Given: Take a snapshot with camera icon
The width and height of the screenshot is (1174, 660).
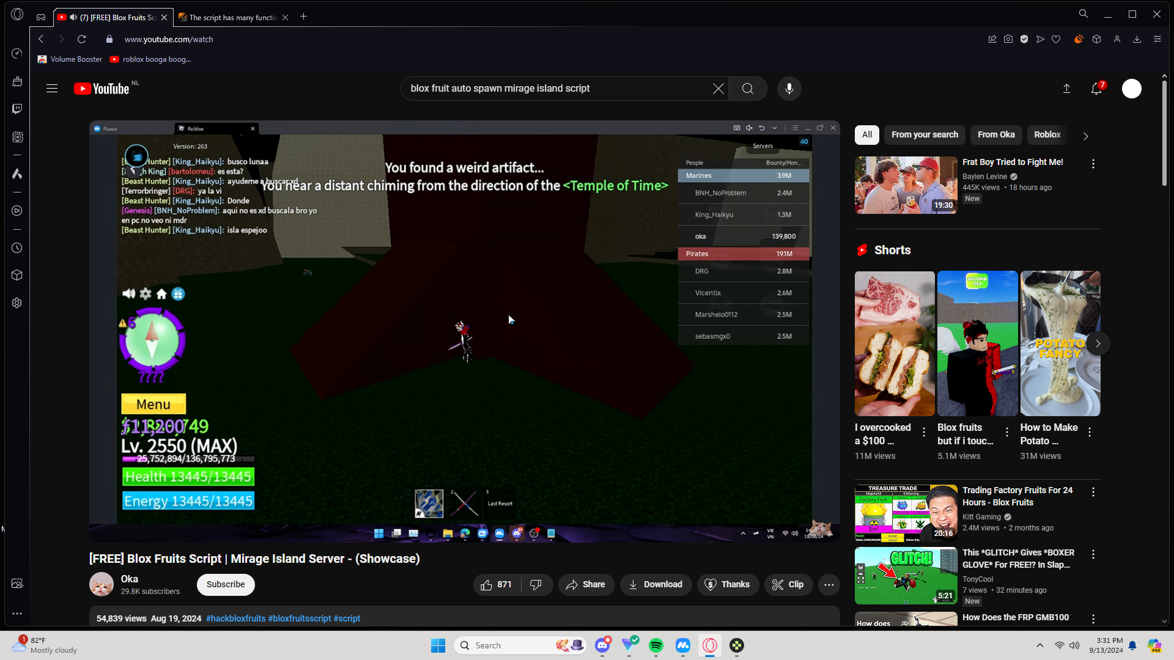Looking at the screenshot, I should coord(1008,39).
